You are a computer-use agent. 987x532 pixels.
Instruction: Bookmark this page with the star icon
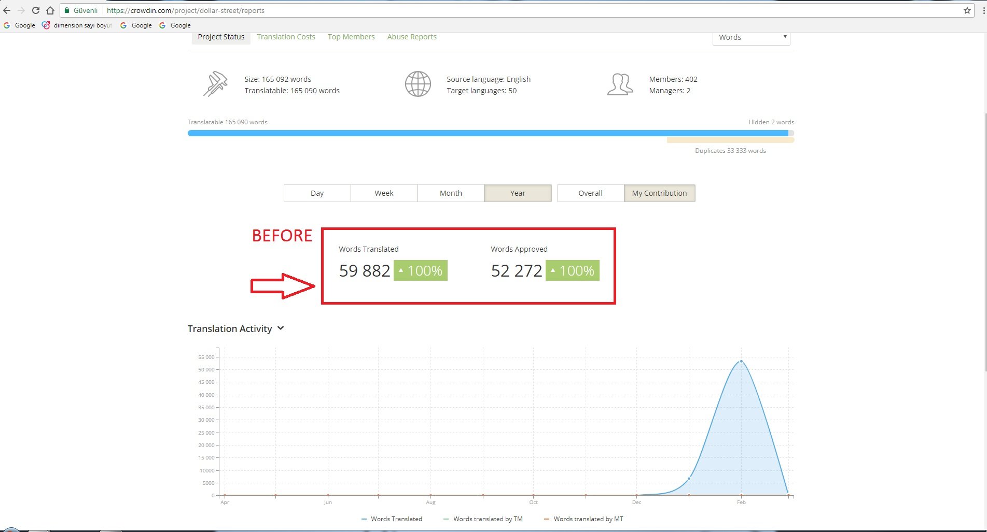tap(967, 10)
